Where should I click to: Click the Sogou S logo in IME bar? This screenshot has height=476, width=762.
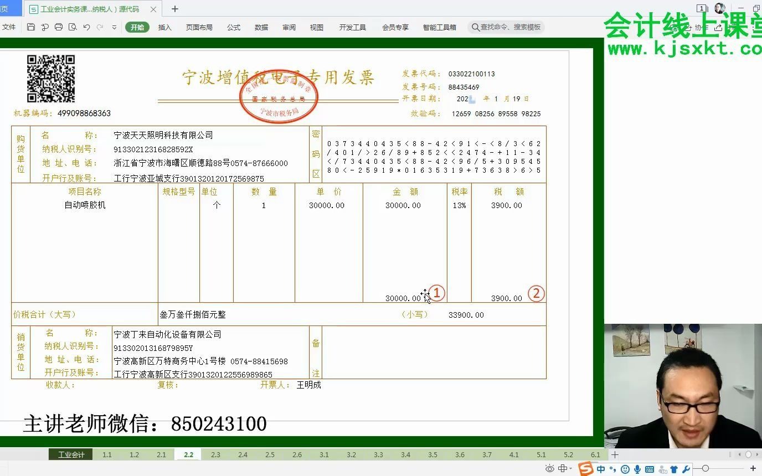click(x=585, y=469)
